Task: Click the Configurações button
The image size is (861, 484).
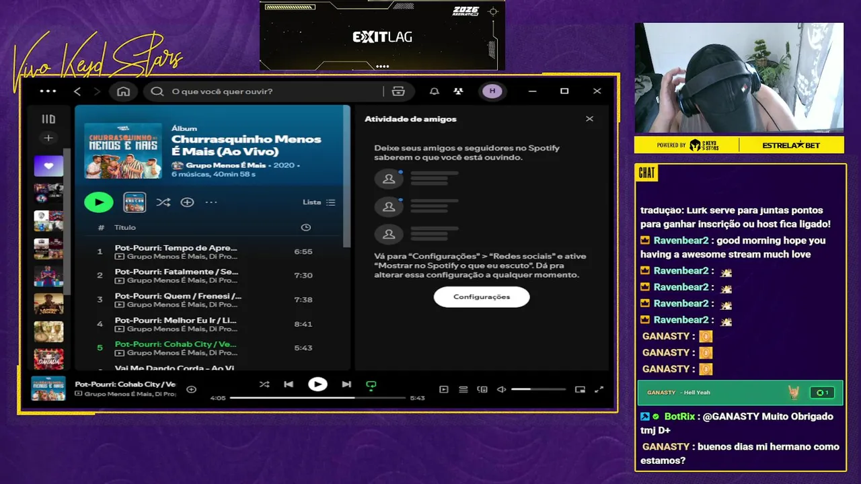Action: point(482,296)
